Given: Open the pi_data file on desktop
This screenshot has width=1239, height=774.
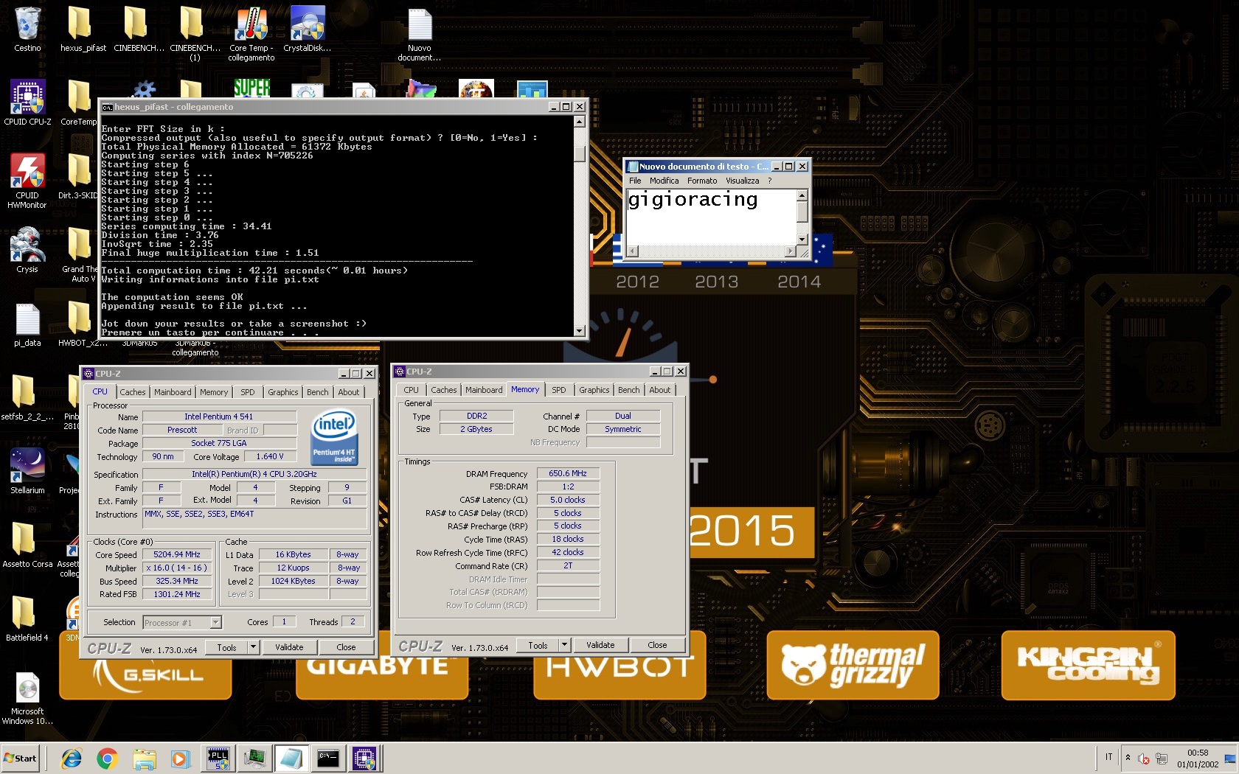Looking at the screenshot, I should [x=27, y=324].
